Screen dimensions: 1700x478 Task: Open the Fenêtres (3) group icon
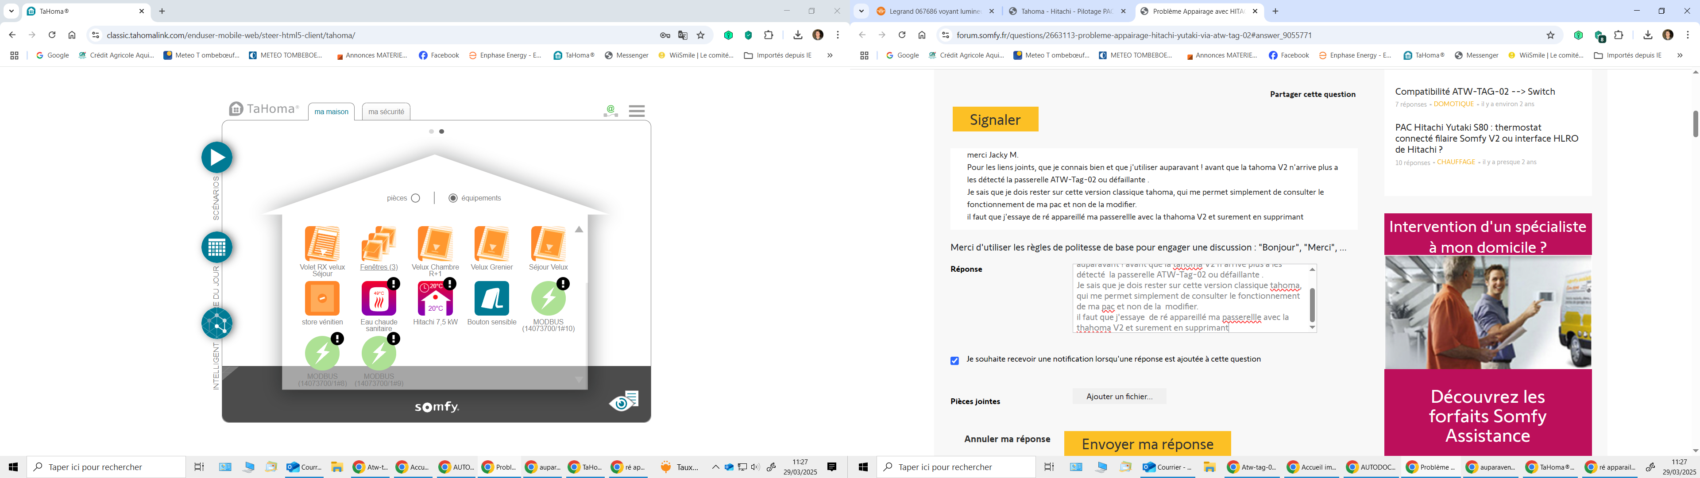click(x=379, y=243)
